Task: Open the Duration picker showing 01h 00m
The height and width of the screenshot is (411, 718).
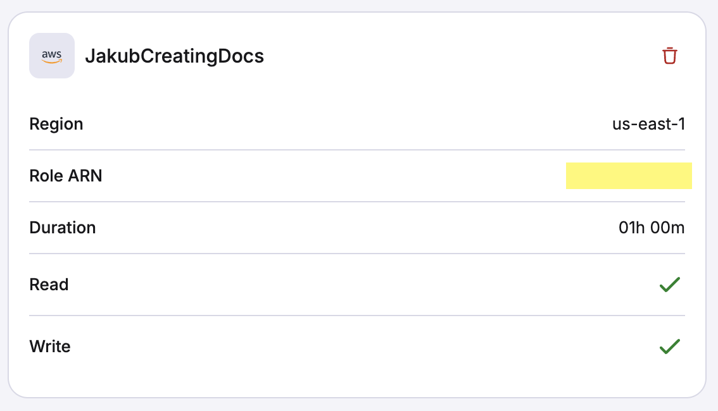Action: pyautogui.click(x=652, y=228)
